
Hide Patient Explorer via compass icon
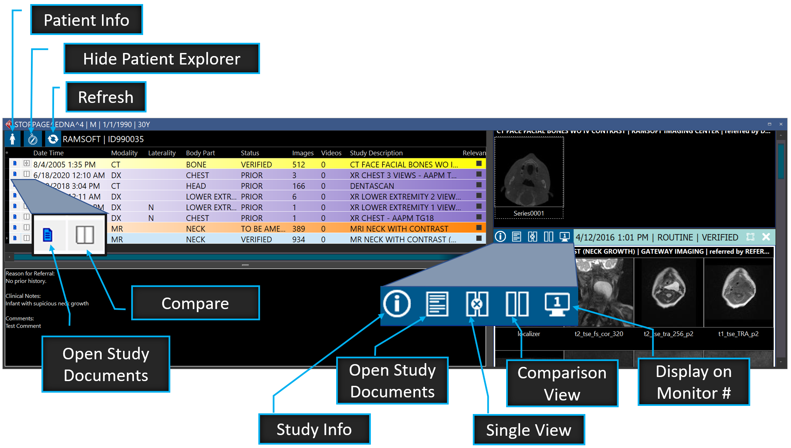[33, 139]
